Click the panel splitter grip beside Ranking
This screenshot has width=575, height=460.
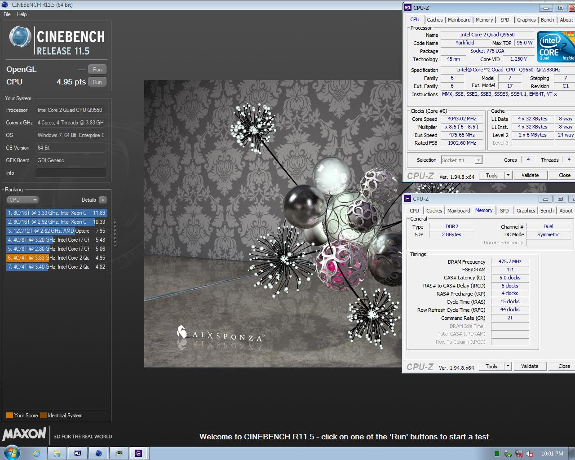click(115, 233)
